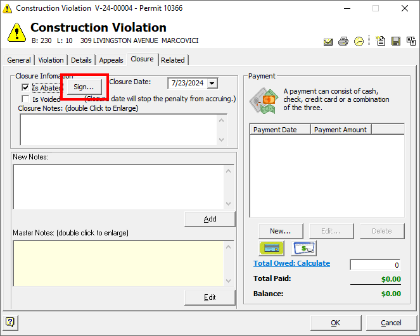Click the Payment Date column header

(x=280, y=130)
